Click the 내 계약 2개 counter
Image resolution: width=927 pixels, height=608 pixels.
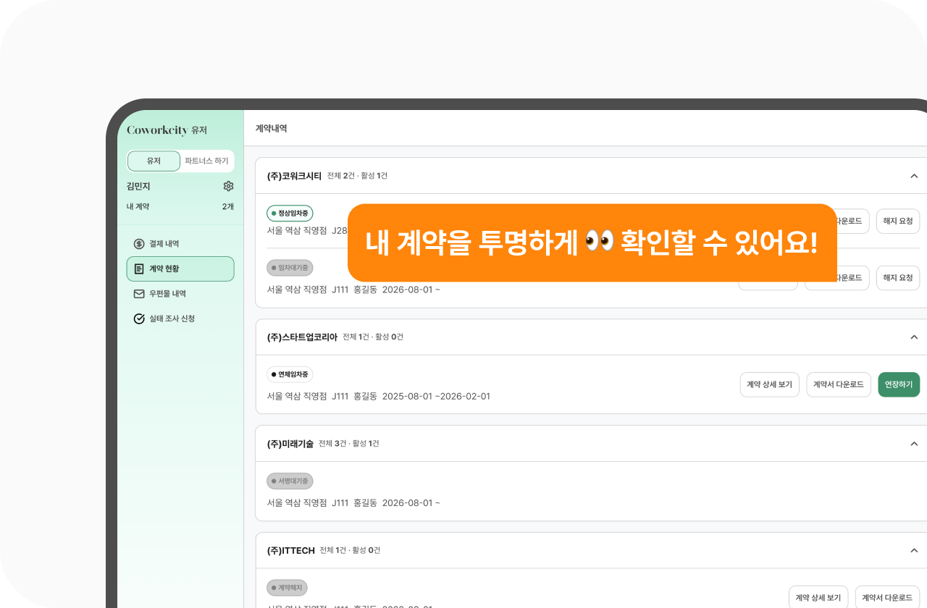(180, 206)
